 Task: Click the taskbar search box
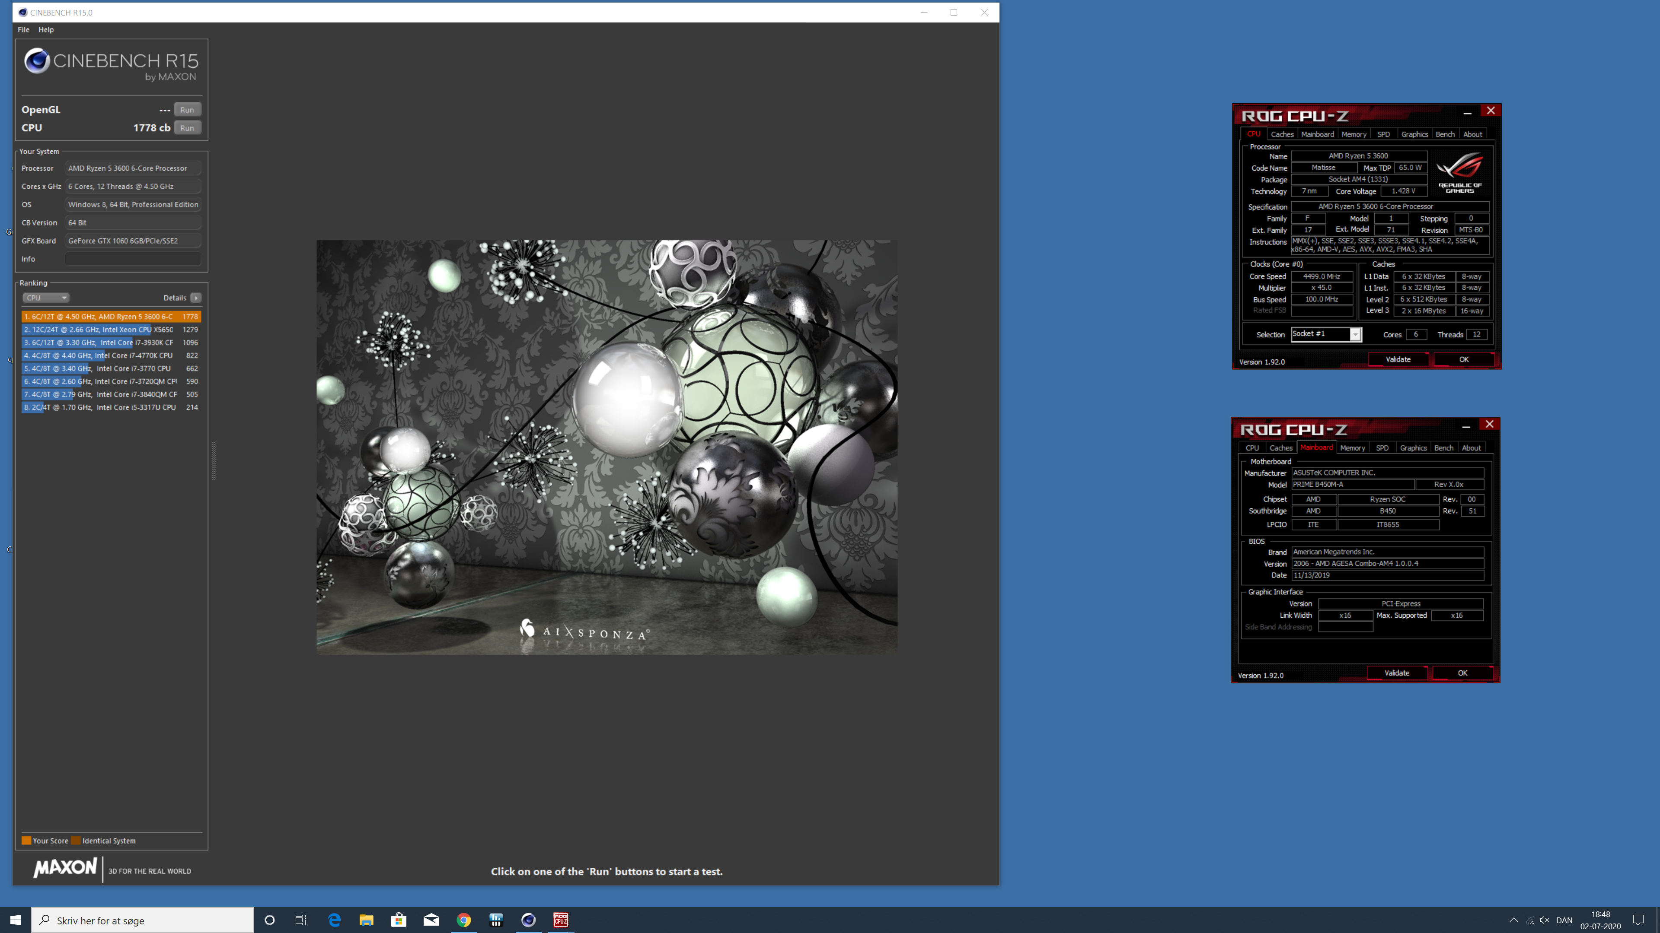(142, 920)
